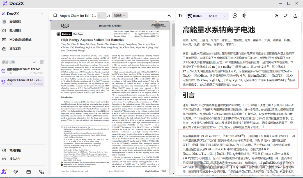Open 文档智能 in the sidebar
Viewport: 303px width, 178px height.
coord(15,22)
